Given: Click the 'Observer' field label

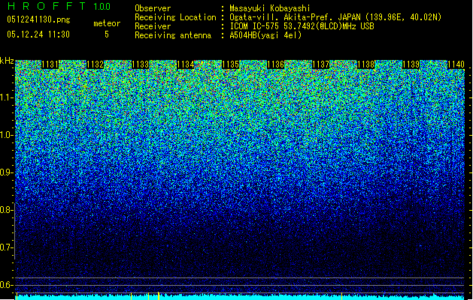Looking at the screenshot, I should [x=153, y=8].
